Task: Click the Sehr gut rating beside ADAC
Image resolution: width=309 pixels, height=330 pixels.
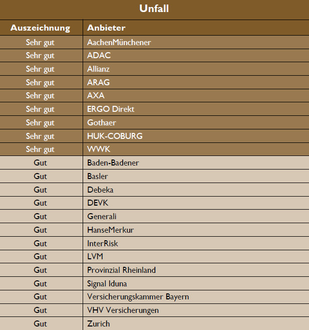Action: 40,56
